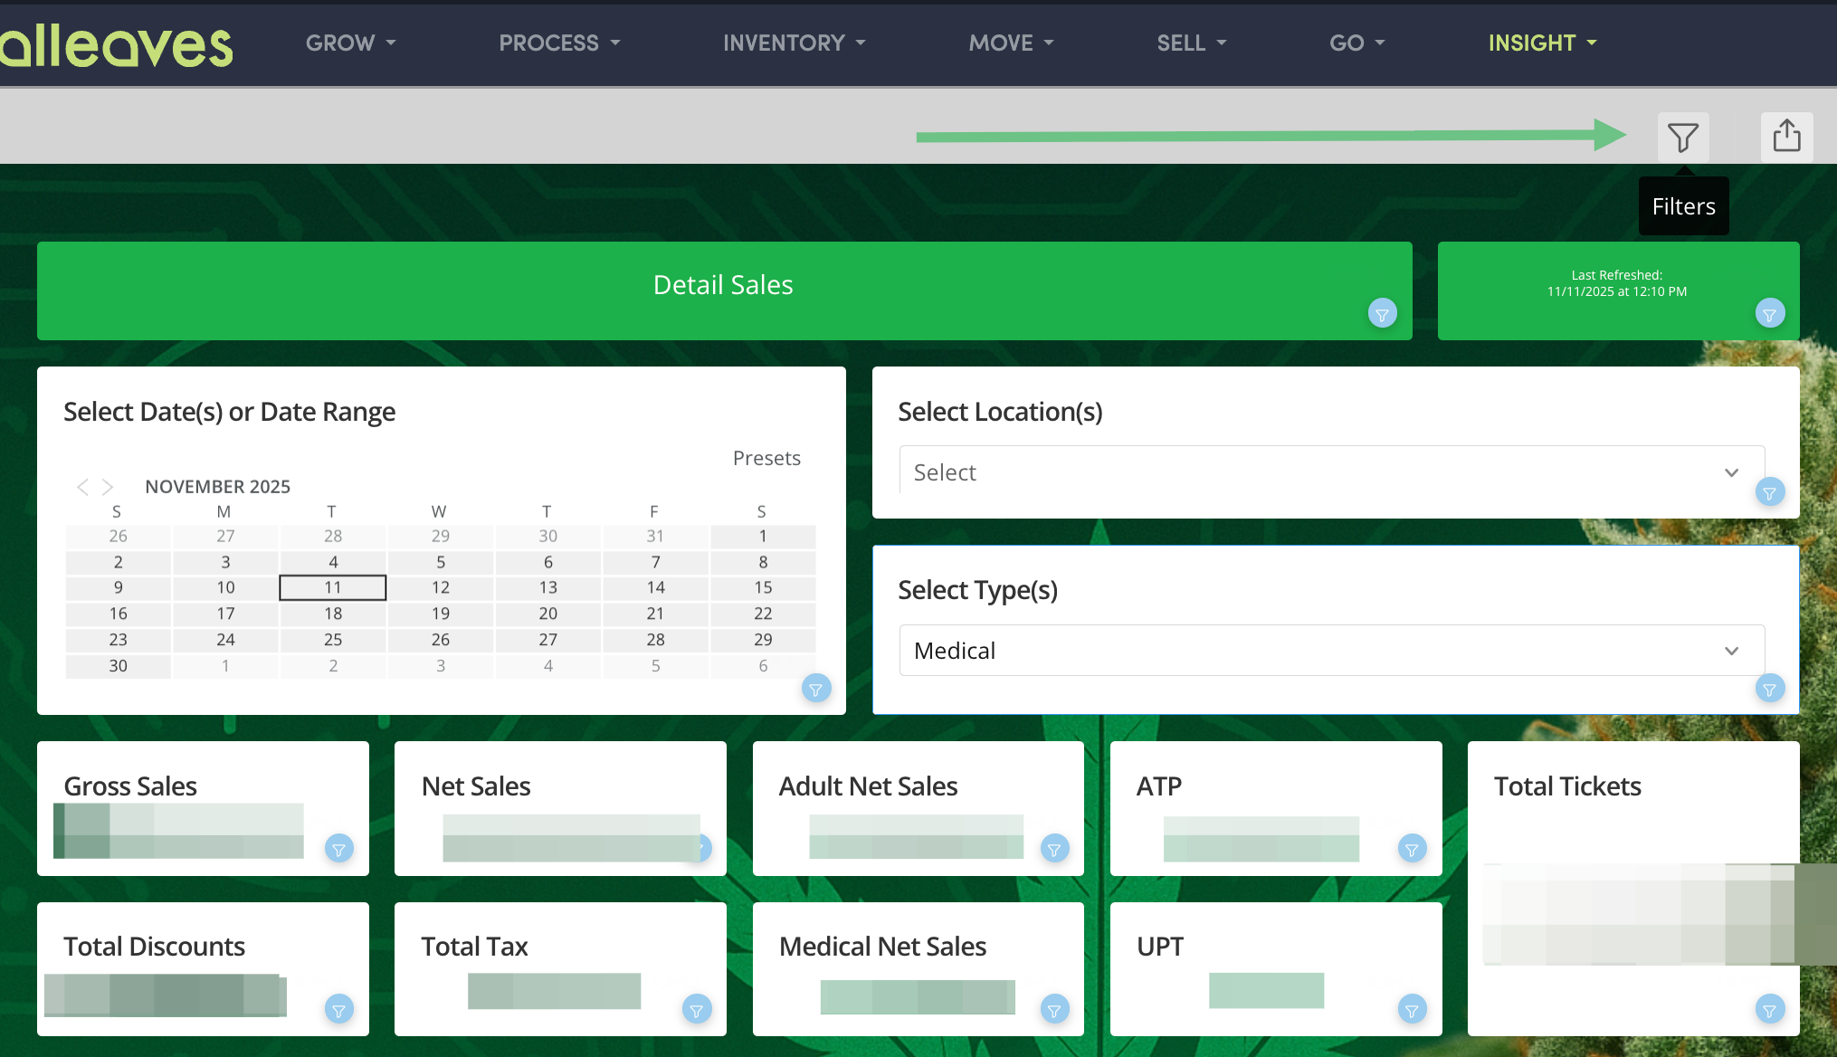Select November 20 in calendar
This screenshot has height=1057, width=1837.
548,614
